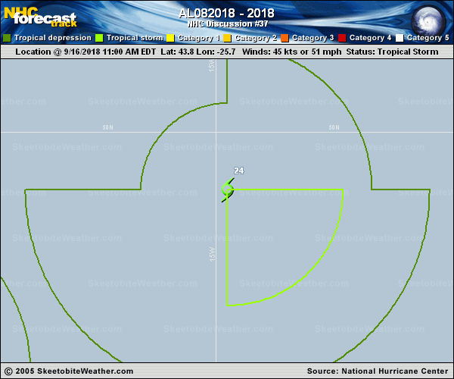Image resolution: width=454 pixels, height=379 pixels.
Task: Click the left 50N latitude label
Action: point(108,128)
